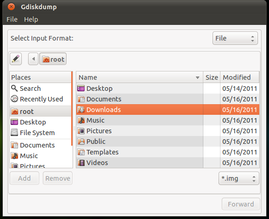Screen dimensions: 269x219
Task: Open the Search place in sidebar
Action: point(41,89)
